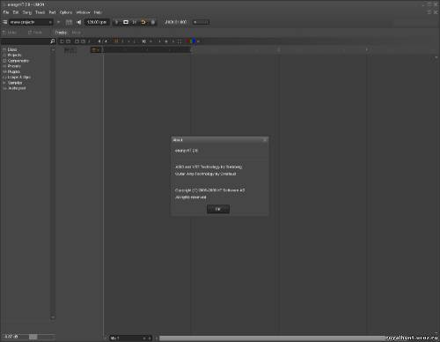
Task: Click the magnifier search icon in browser
Action: [53, 41]
